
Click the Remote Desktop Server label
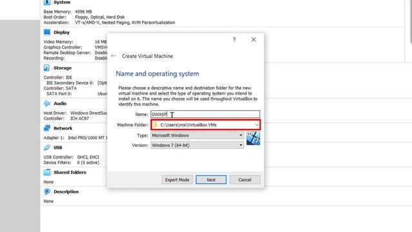click(67, 53)
